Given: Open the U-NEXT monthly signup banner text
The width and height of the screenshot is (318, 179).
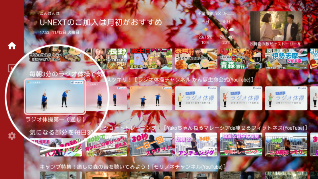Looking at the screenshot, I should (101, 22).
